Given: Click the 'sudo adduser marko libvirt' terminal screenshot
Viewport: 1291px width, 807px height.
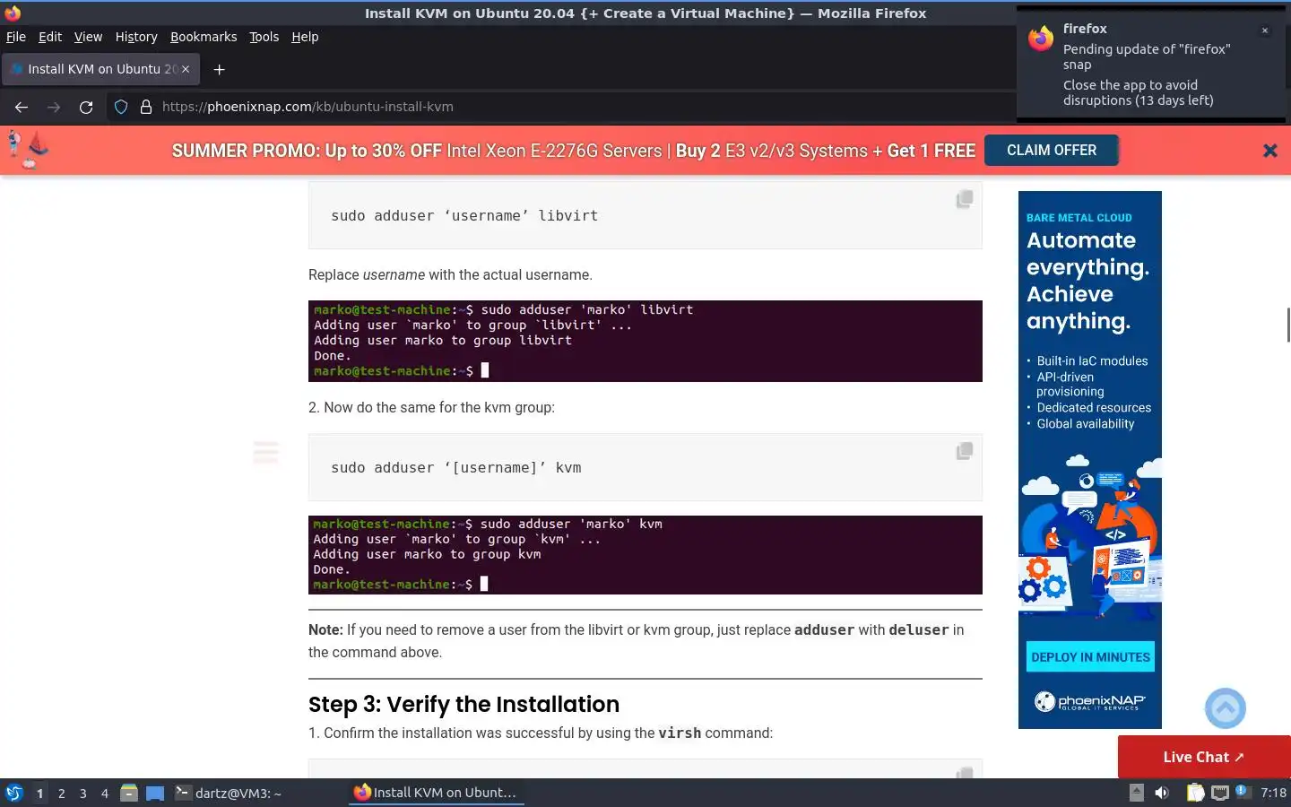Looking at the screenshot, I should 645,341.
